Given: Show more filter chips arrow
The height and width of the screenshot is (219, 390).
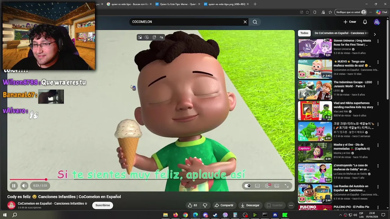Looking at the screenshot, I should tap(375, 34).
